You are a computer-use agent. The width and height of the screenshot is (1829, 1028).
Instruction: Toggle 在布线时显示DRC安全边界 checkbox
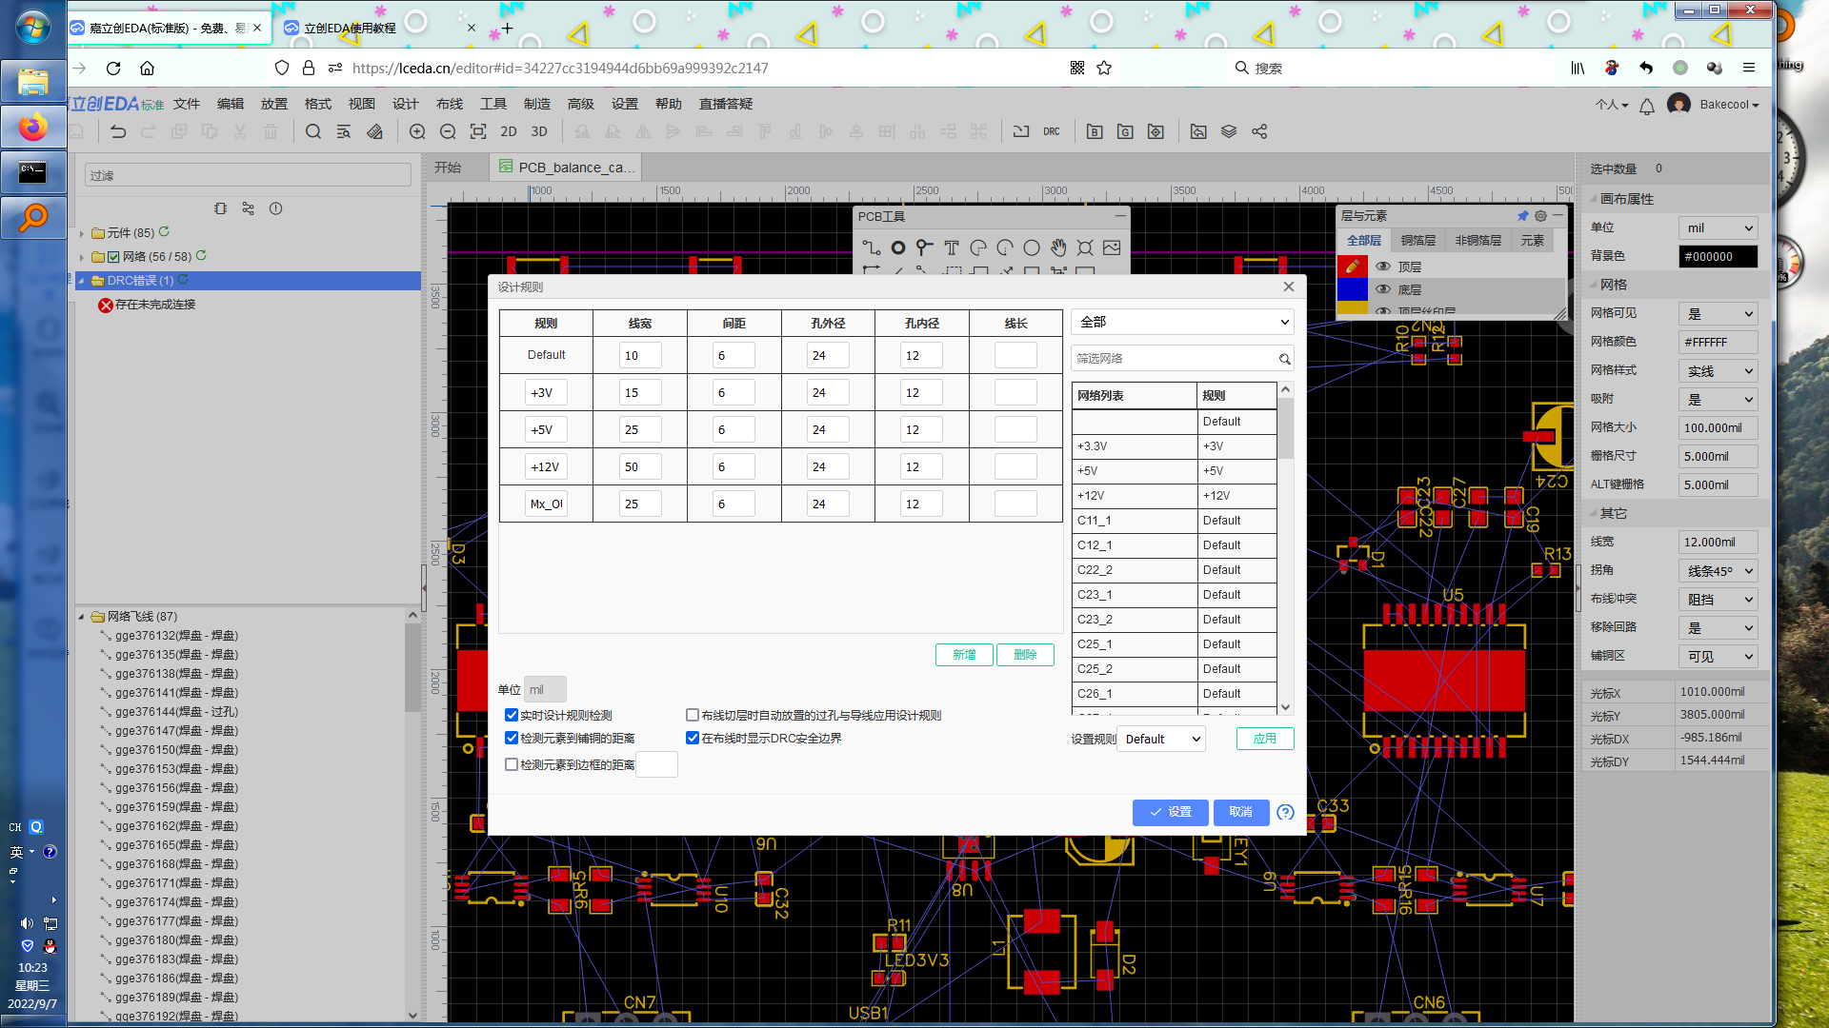693,738
